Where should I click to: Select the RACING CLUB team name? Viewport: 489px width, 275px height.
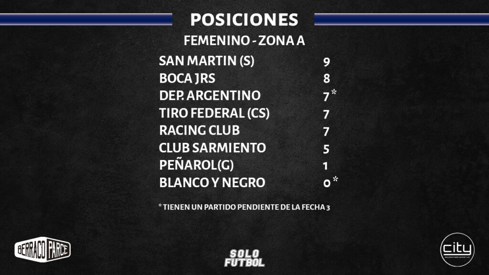coord(199,130)
